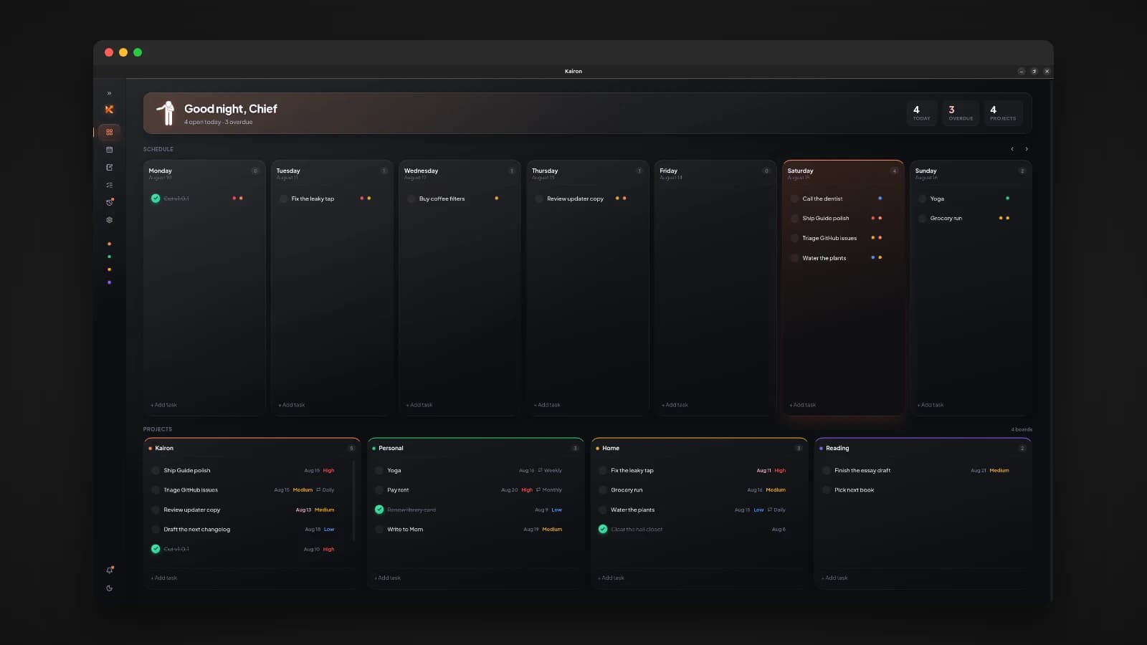Viewport: 1147px width, 645px height.
Task: Click the orange Kairon logo icon
Action: click(x=109, y=110)
